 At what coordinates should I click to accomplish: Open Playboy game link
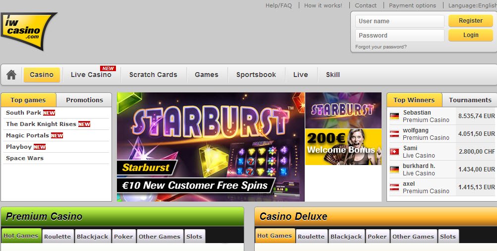pyautogui.click(x=19, y=147)
